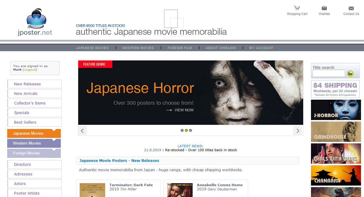Select the third carousel dot
This screenshot has height=197, width=364.
point(190,131)
